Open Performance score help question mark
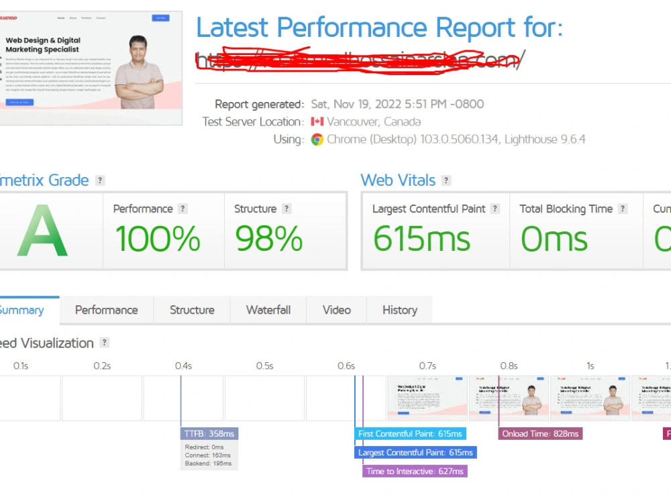This screenshot has width=671, height=503. coord(183,209)
